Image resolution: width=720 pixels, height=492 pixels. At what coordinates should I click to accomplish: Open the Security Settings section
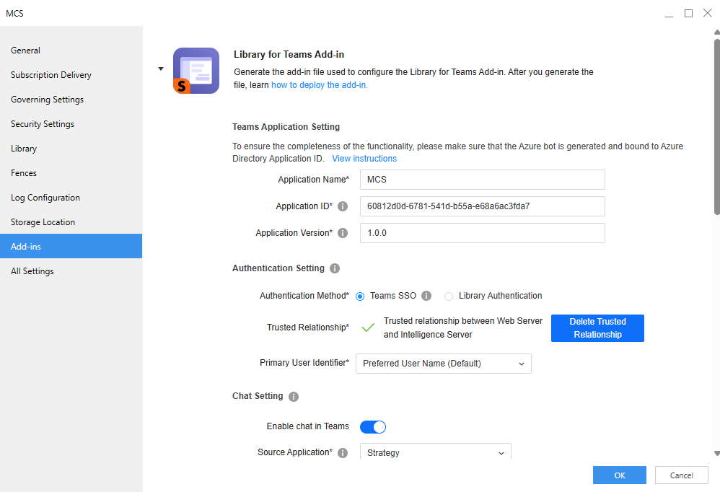click(43, 124)
